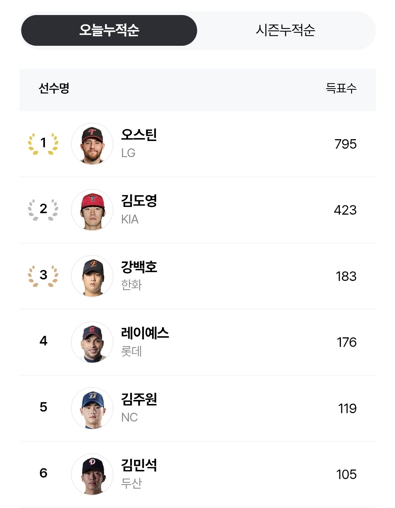Click the 선수명 column header
Screen dimensions: 395x508
[54, 88]
